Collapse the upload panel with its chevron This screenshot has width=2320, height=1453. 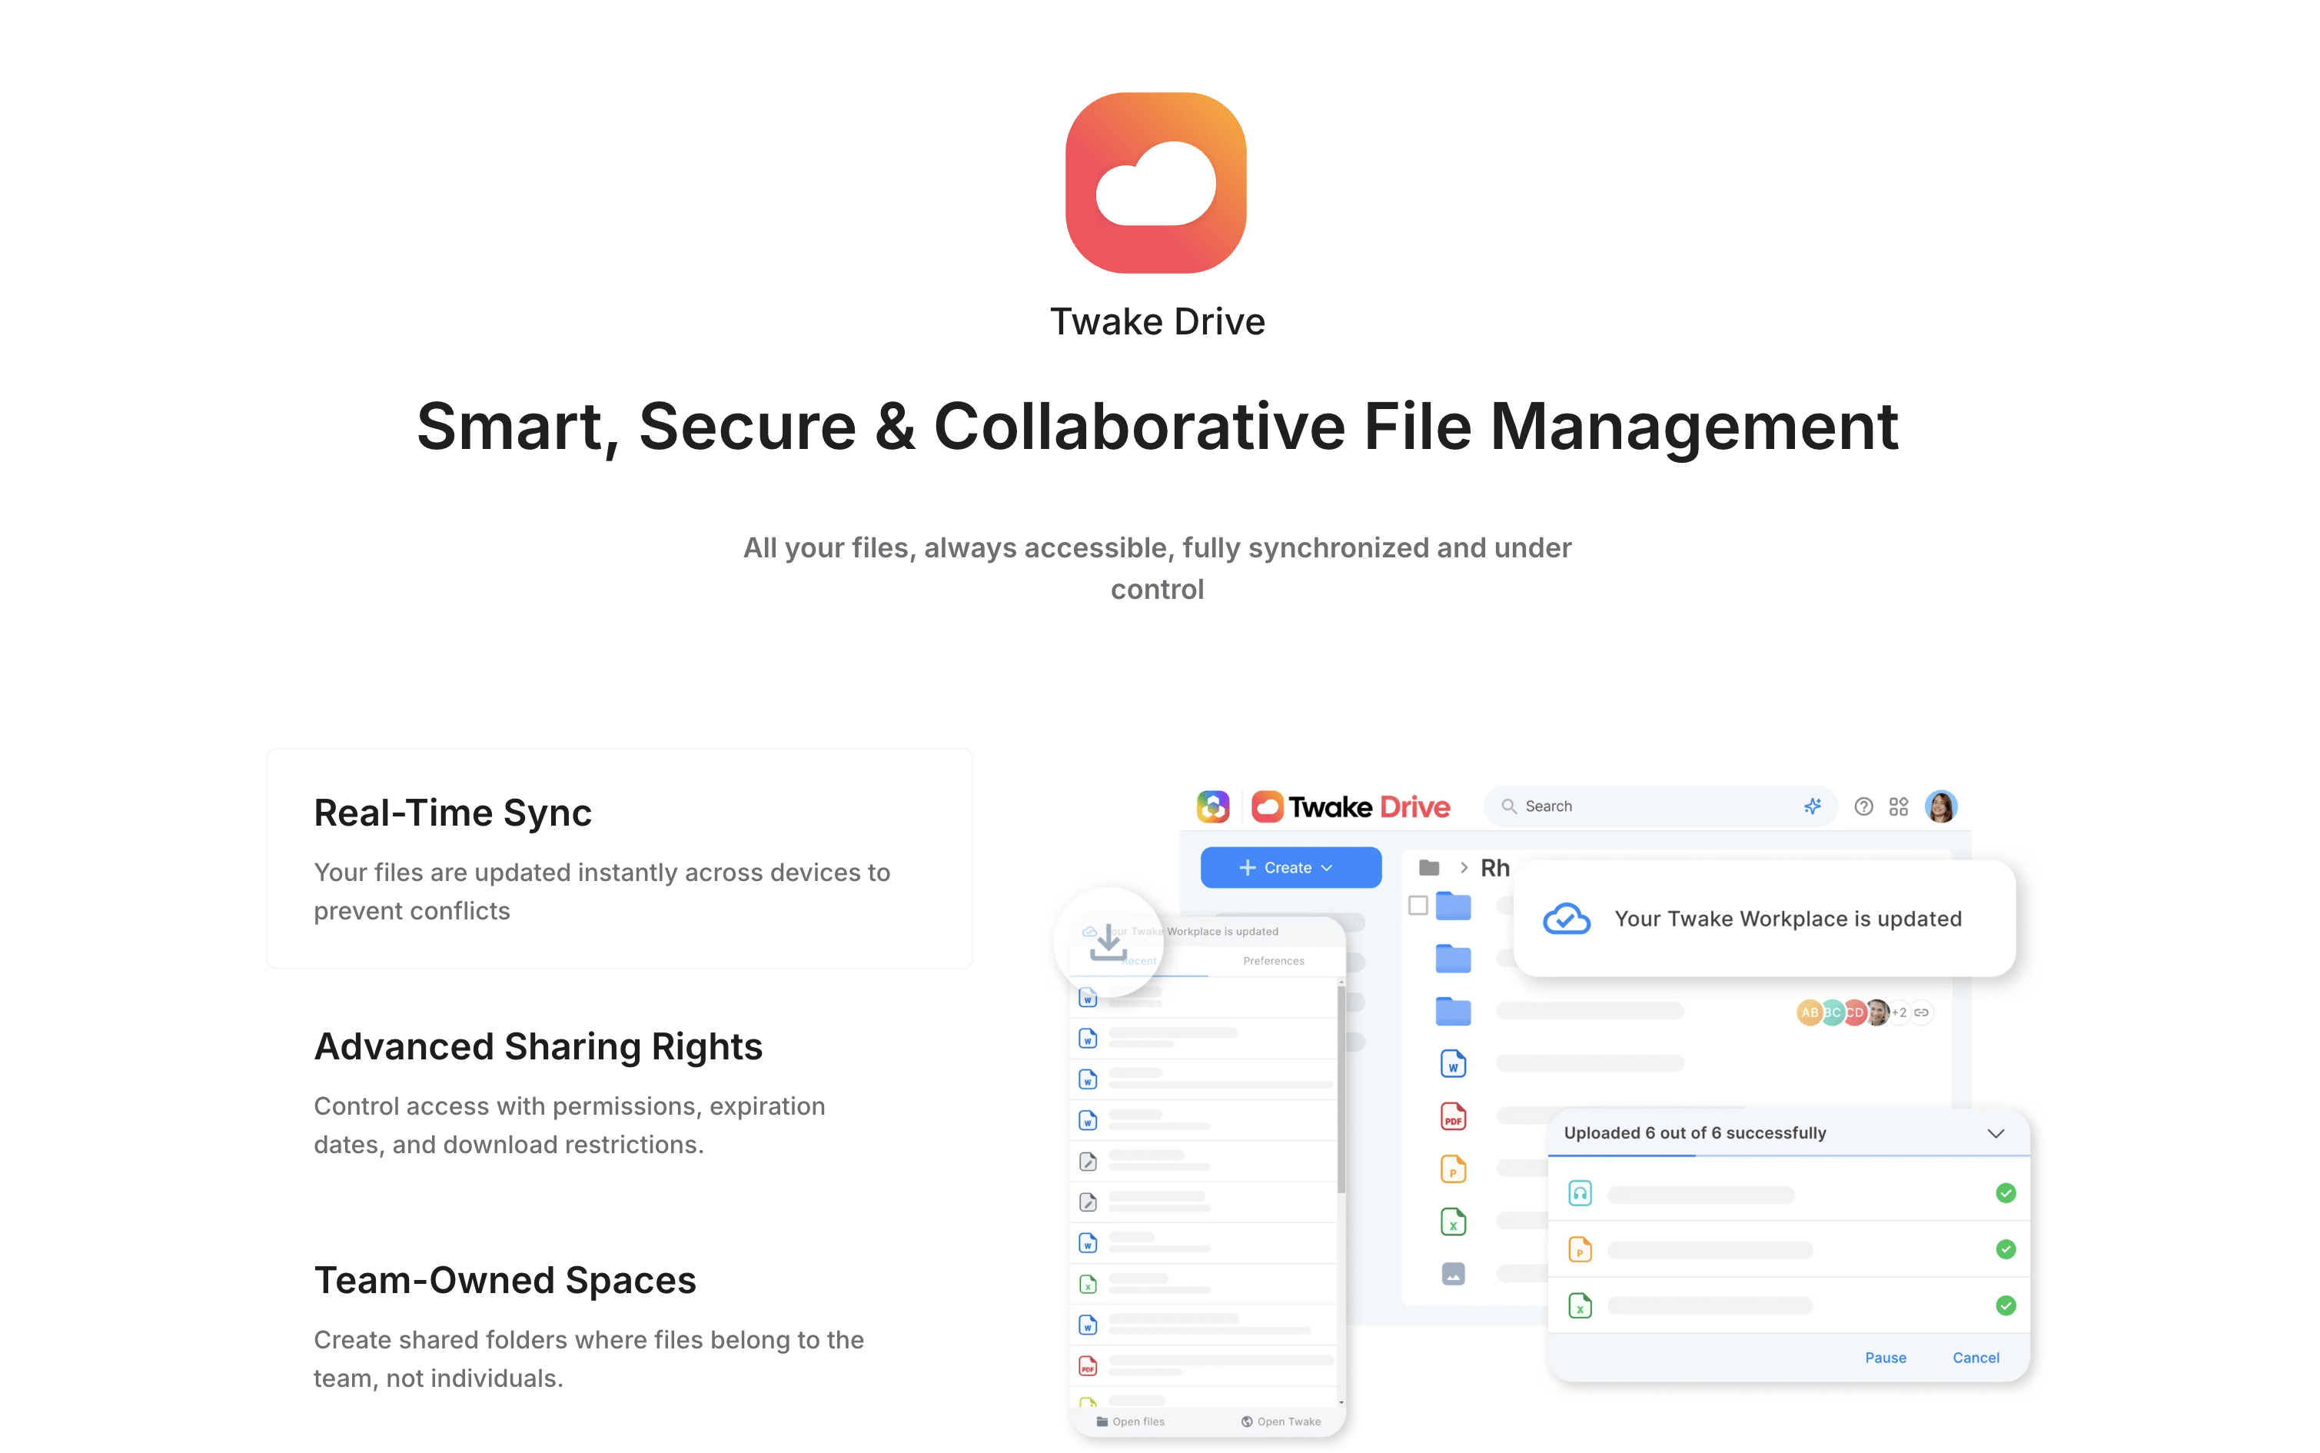coord(1996,1133)
